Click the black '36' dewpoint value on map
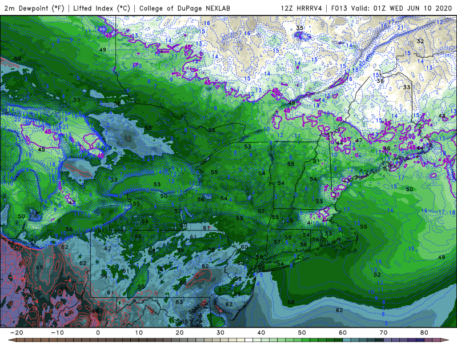This screenshot has width=457, height=343. coord(380,81)
